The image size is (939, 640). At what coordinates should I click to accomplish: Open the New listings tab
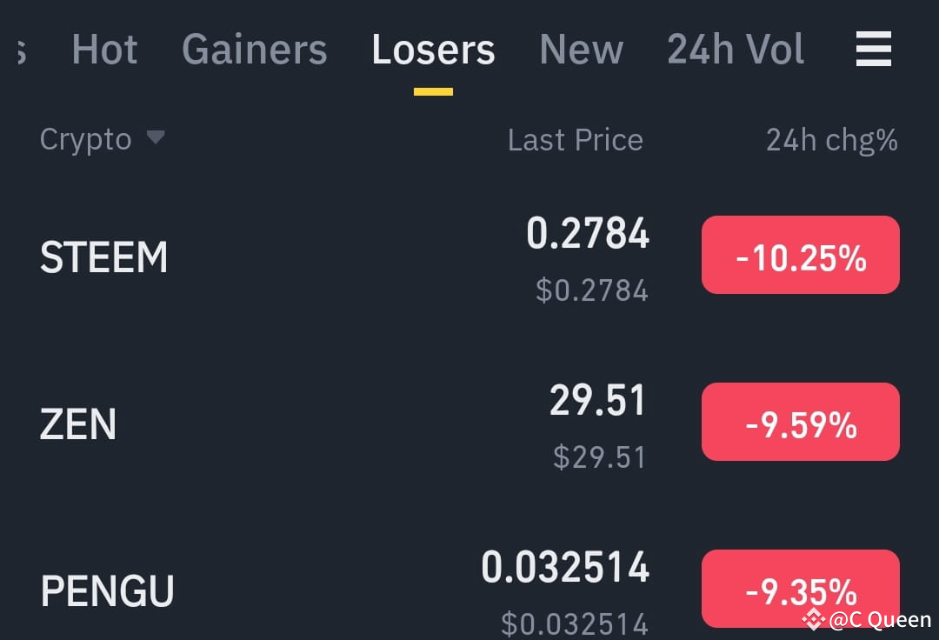[x=582, y=50]
